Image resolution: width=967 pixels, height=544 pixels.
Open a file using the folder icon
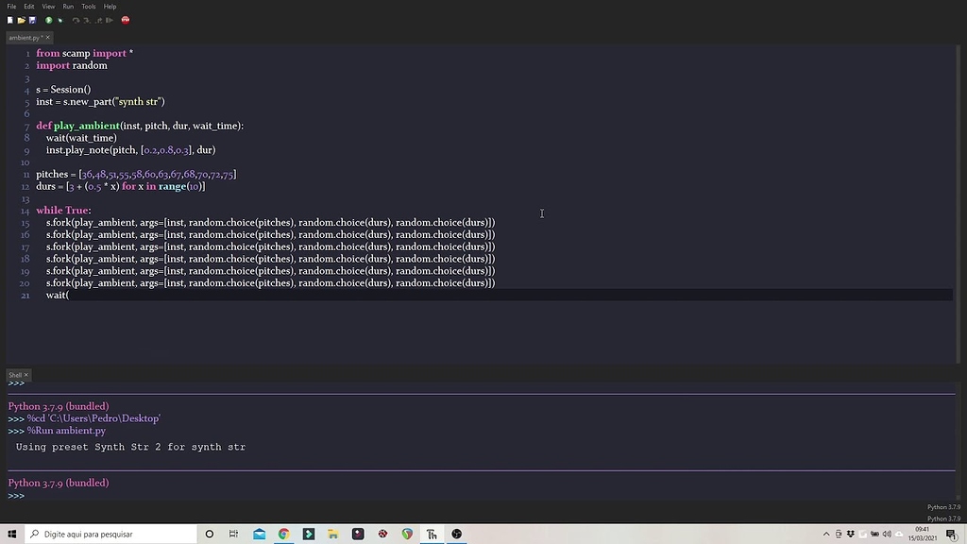[x=21, y=21]
